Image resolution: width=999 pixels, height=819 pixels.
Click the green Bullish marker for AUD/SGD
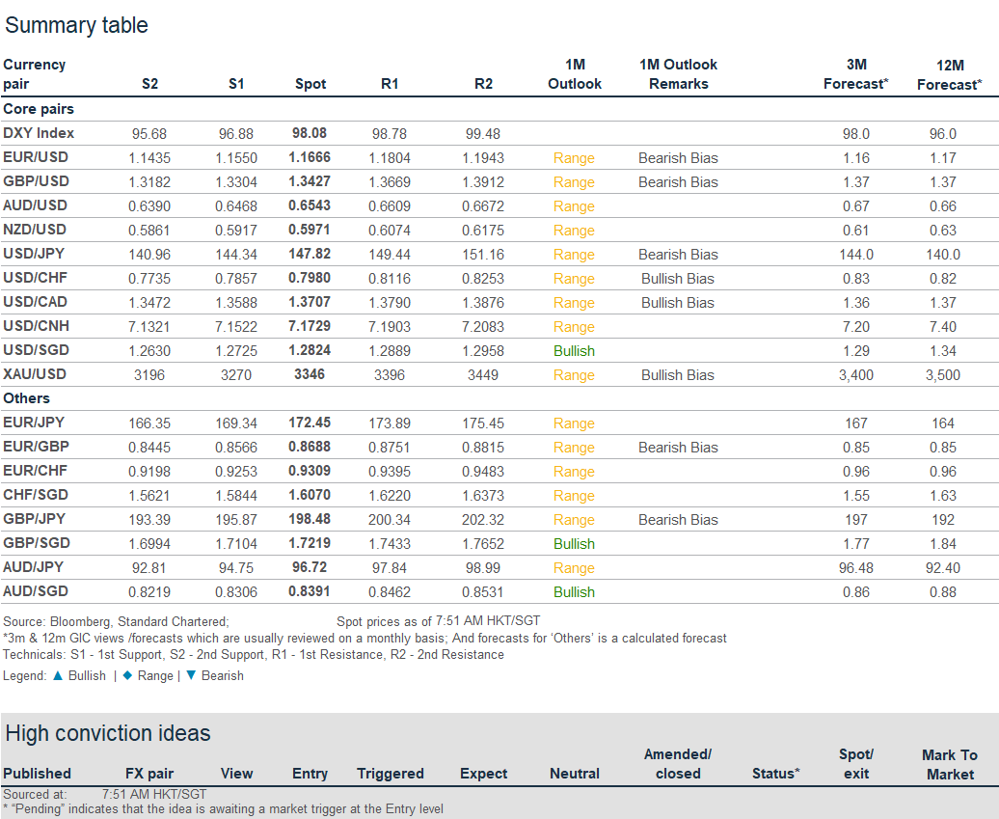(574, 591)
